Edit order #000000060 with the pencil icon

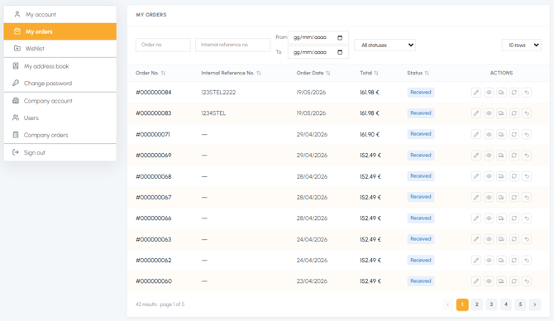coord(476,281)
